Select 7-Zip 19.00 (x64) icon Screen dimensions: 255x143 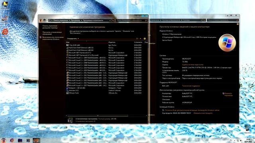pyautogui.click(x=67, y=45)
